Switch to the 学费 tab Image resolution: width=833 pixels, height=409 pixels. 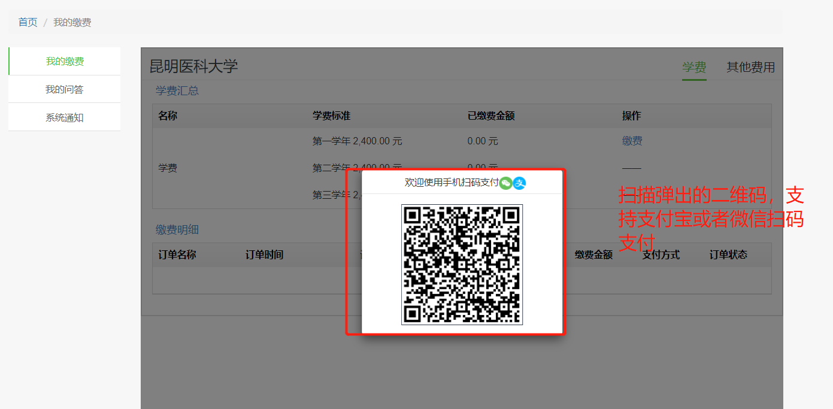pyautogui.click(x=694, y=67)
